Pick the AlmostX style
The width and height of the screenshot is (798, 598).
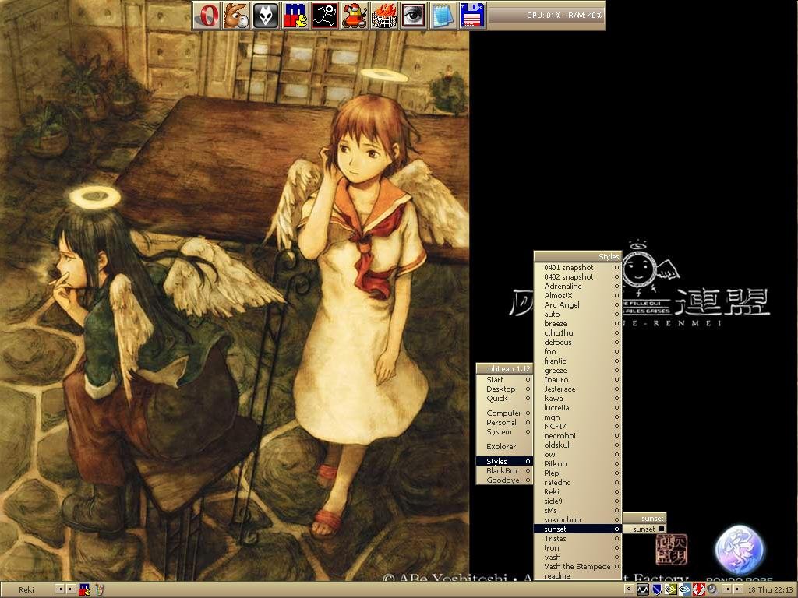coord(577,295)
